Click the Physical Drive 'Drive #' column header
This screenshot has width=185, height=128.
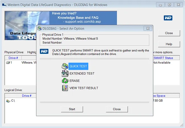(x=13, y=58)
